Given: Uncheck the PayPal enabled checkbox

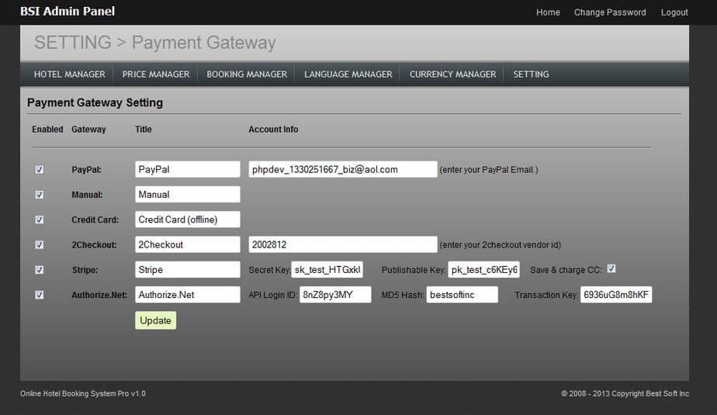Looking at the screenshot, I should 40,170.
